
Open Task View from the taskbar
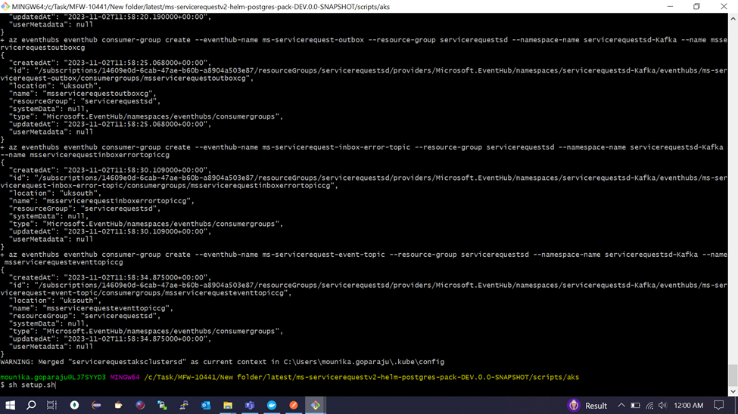coord(52,406)
